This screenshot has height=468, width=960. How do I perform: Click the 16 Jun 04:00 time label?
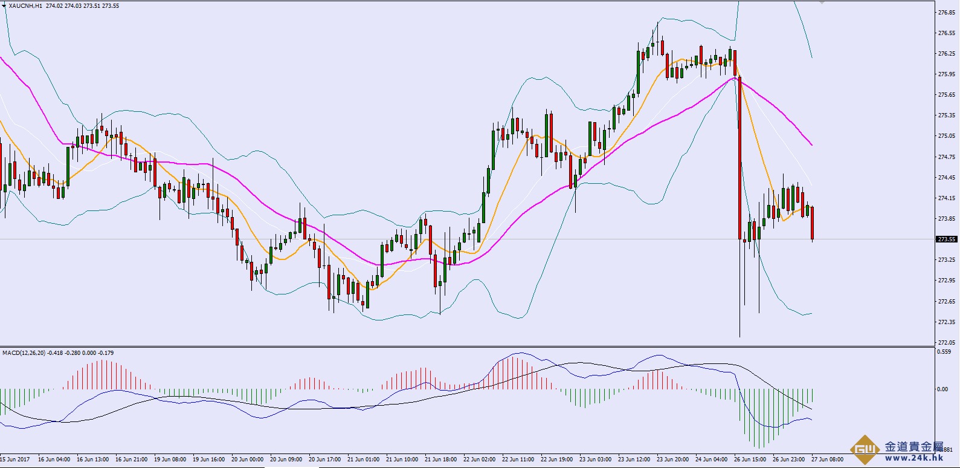(54, 459)
